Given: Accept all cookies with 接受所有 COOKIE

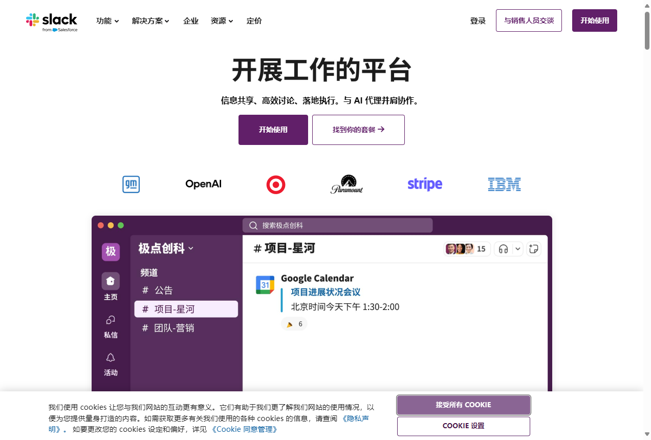Looking at the screenshot, I should (463, 405).
